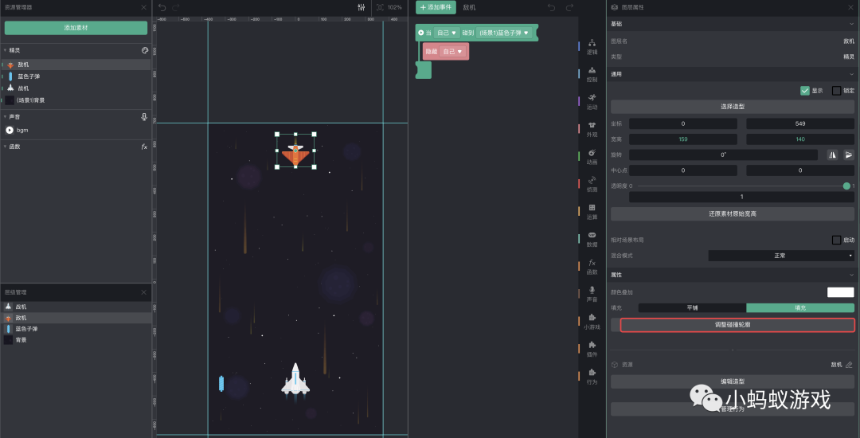Select (场景1)背景 in resource manager list
The height and width of the screenshot is (438, 860).
pos(76,100)
